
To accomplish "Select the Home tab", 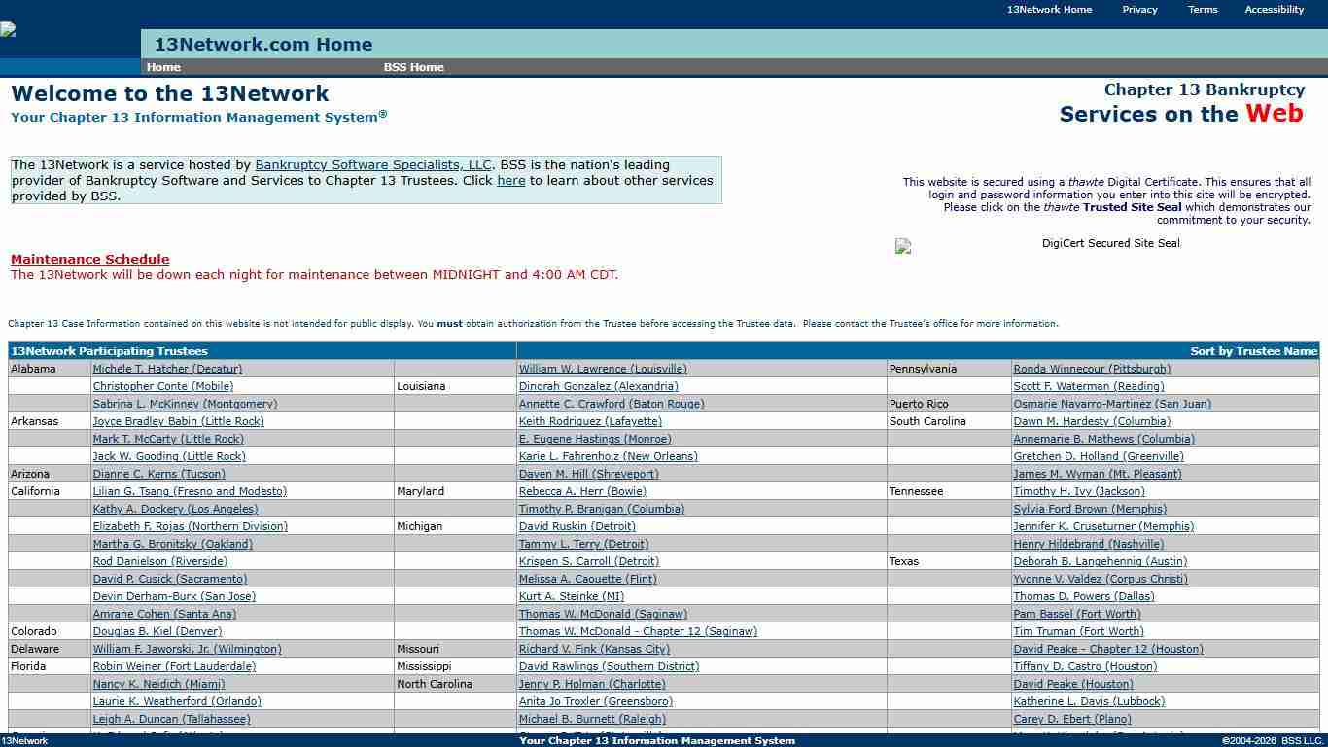I will pos(162,67).
